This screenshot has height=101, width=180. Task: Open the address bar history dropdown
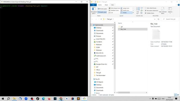[155, 19]
